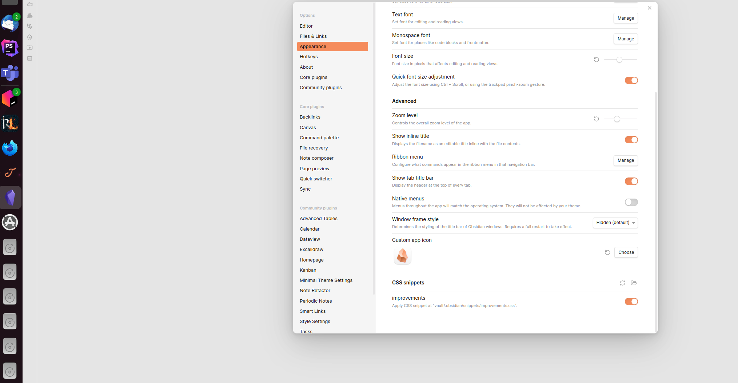Click Manage for Monospace font
Image resolution: width=738 pixels, height=383 pixels.
pyautogui.click(x=626, y=39)
